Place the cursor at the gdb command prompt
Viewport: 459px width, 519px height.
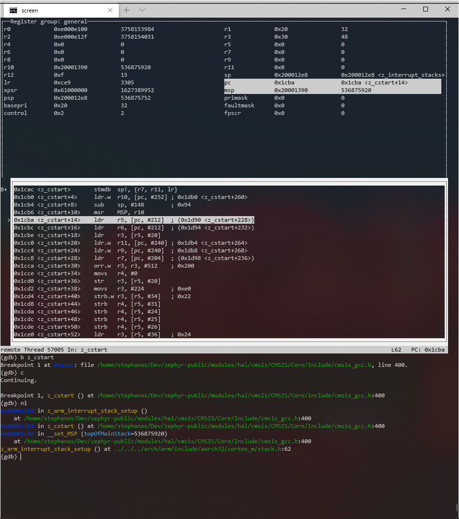click(x=20, y=457)
